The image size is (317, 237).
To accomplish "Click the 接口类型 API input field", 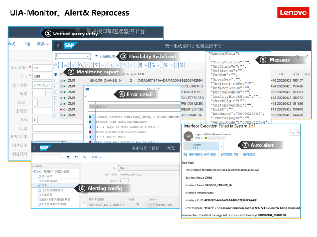I will [42, 68].
